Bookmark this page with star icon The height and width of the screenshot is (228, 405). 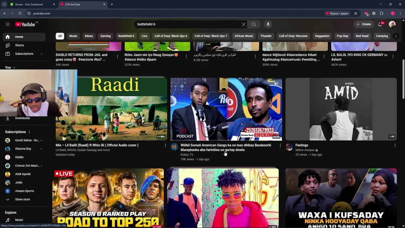click(356, 13)
